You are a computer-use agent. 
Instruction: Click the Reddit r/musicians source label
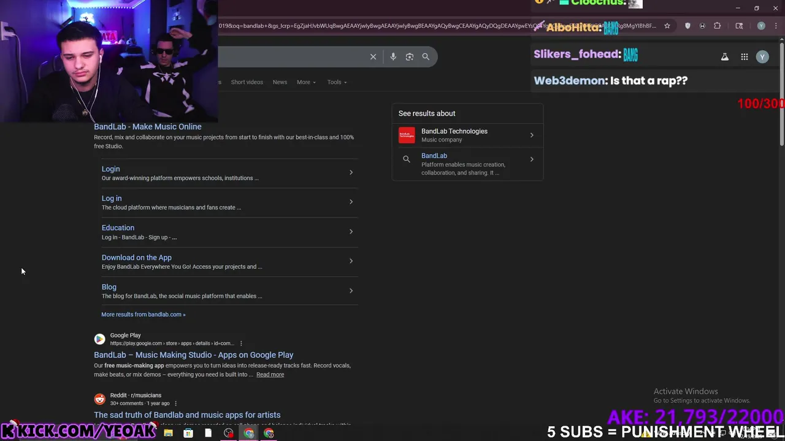(x=136, y=395)
